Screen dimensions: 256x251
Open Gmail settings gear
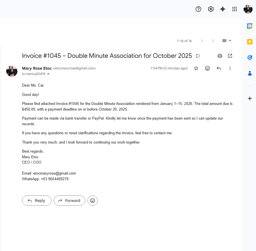pos(211,9)
